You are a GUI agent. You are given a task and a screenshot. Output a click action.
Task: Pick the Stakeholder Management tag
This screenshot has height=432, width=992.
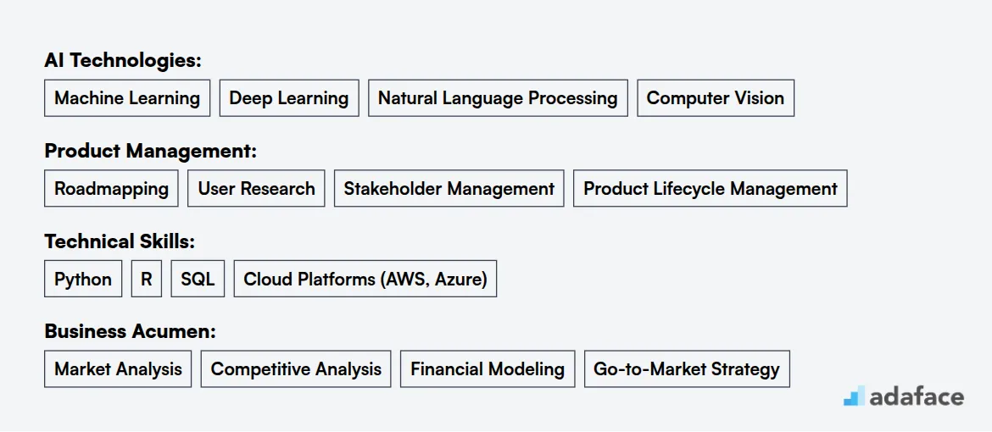point(449,189)
